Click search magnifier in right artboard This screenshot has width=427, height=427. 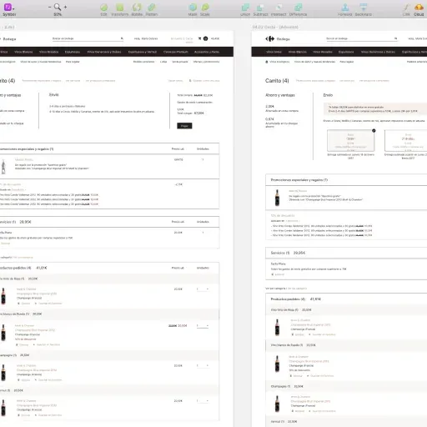point(395,38)
